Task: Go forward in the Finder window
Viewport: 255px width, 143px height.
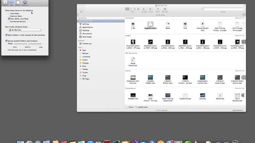Action: click(83, 9)
